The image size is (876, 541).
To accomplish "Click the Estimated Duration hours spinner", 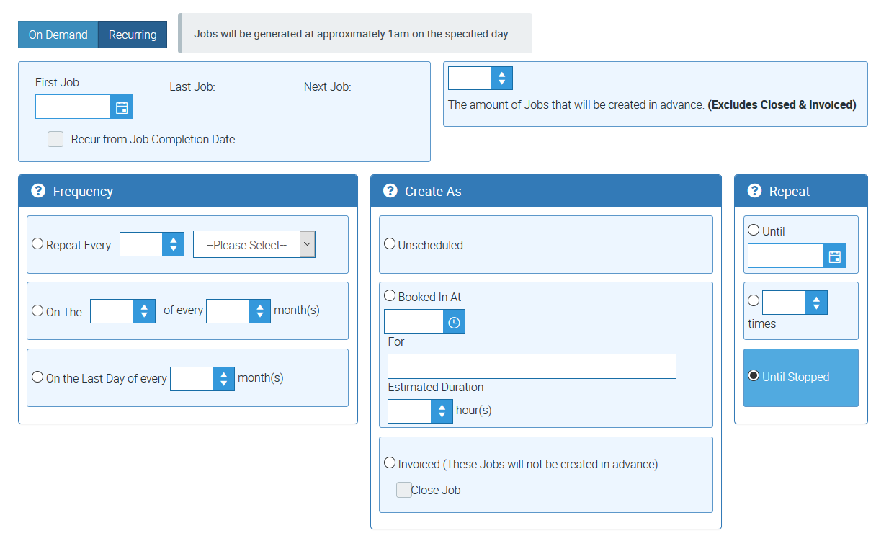I will click(442, 411).
